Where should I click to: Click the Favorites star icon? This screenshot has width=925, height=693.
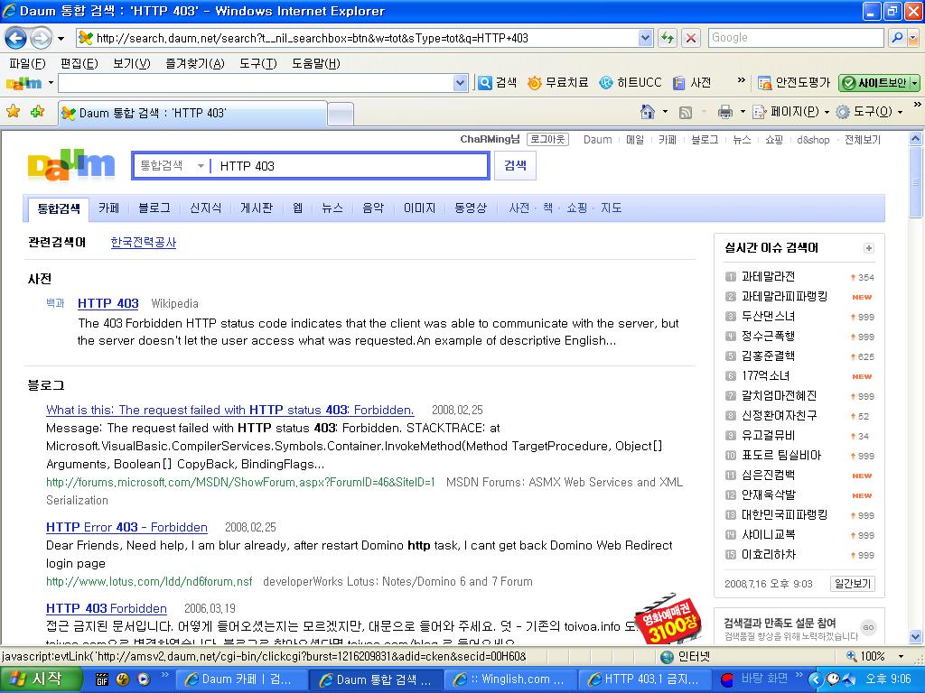(x=13, y=111)
